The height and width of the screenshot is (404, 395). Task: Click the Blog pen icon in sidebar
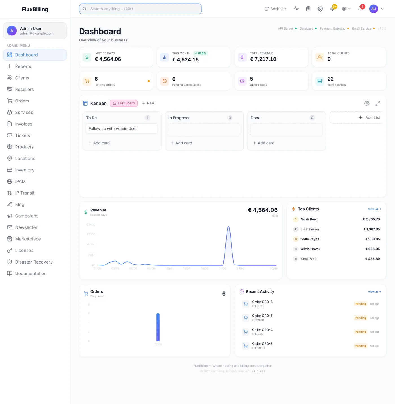point(10,204)
